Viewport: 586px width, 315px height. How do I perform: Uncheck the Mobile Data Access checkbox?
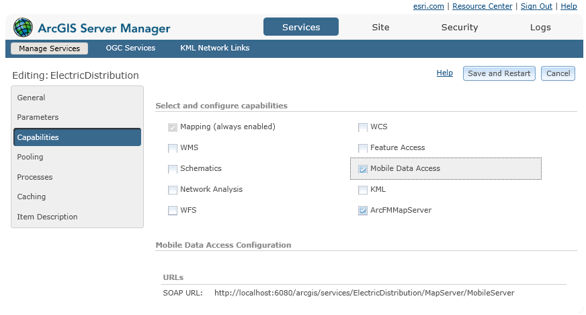coord(363,169)
